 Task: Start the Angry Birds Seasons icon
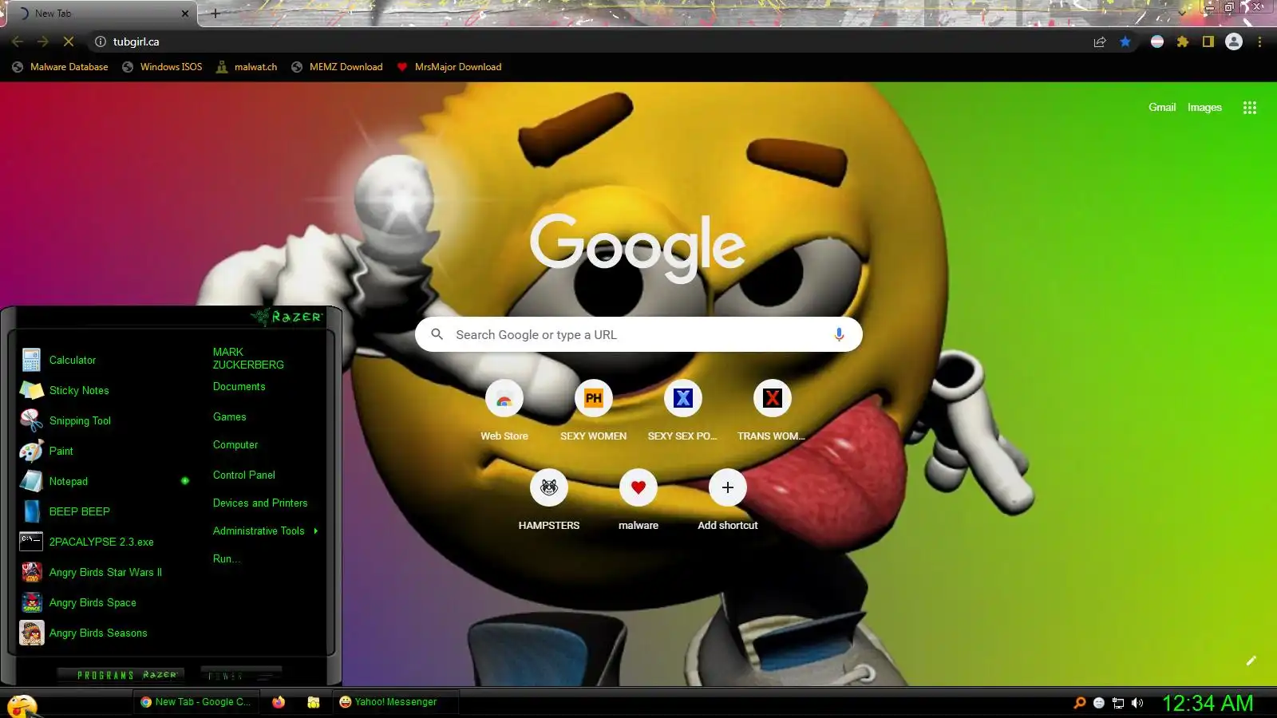pyautogui.click(x=31, y=633)
